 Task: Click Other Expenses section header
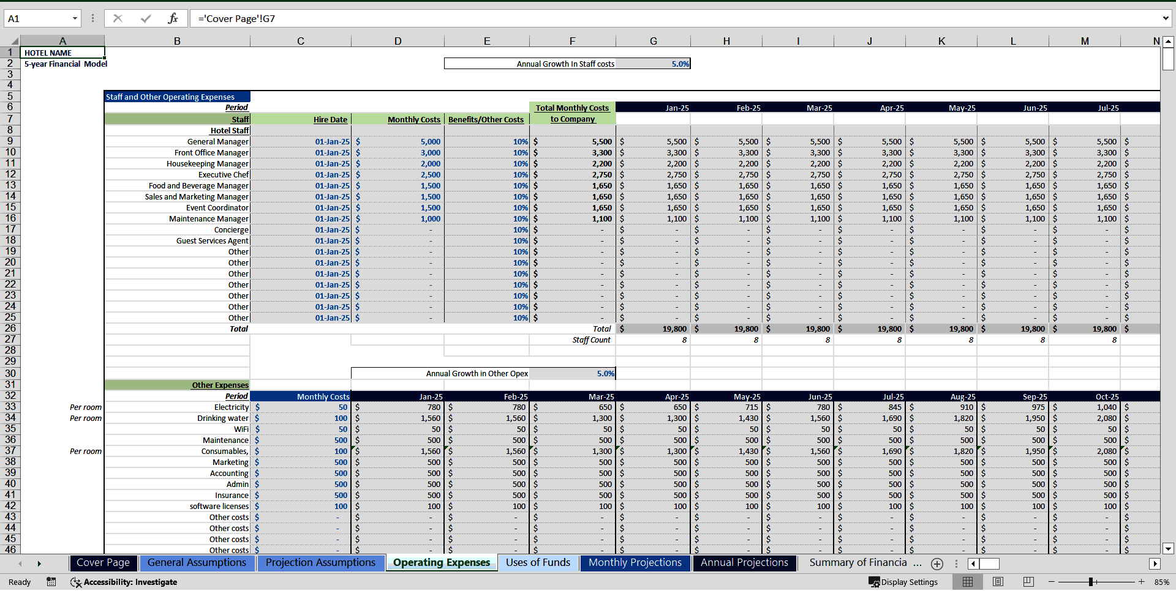coord(177,385)
